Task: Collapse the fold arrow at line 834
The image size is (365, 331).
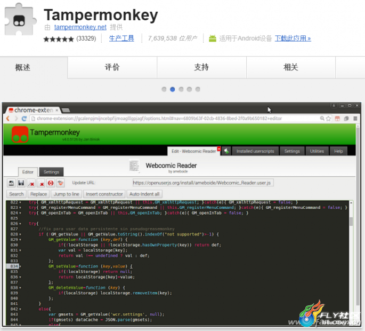Action: click(20, 266)
